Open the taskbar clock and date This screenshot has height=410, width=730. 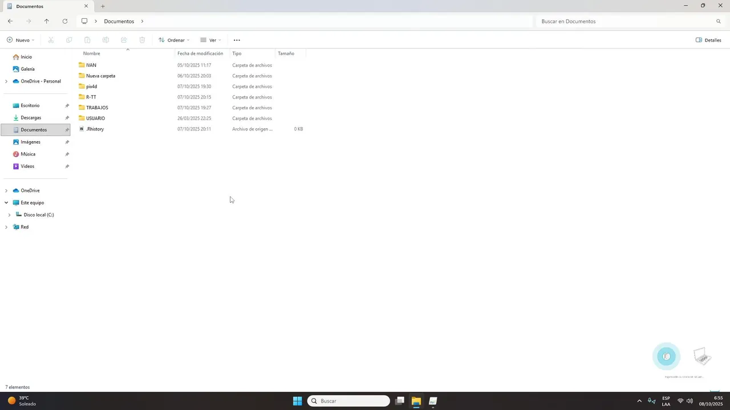pyautogui.click(x=711, y=401)
